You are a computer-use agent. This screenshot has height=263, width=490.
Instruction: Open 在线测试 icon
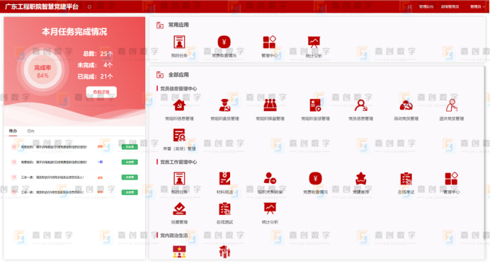[224, 209]
